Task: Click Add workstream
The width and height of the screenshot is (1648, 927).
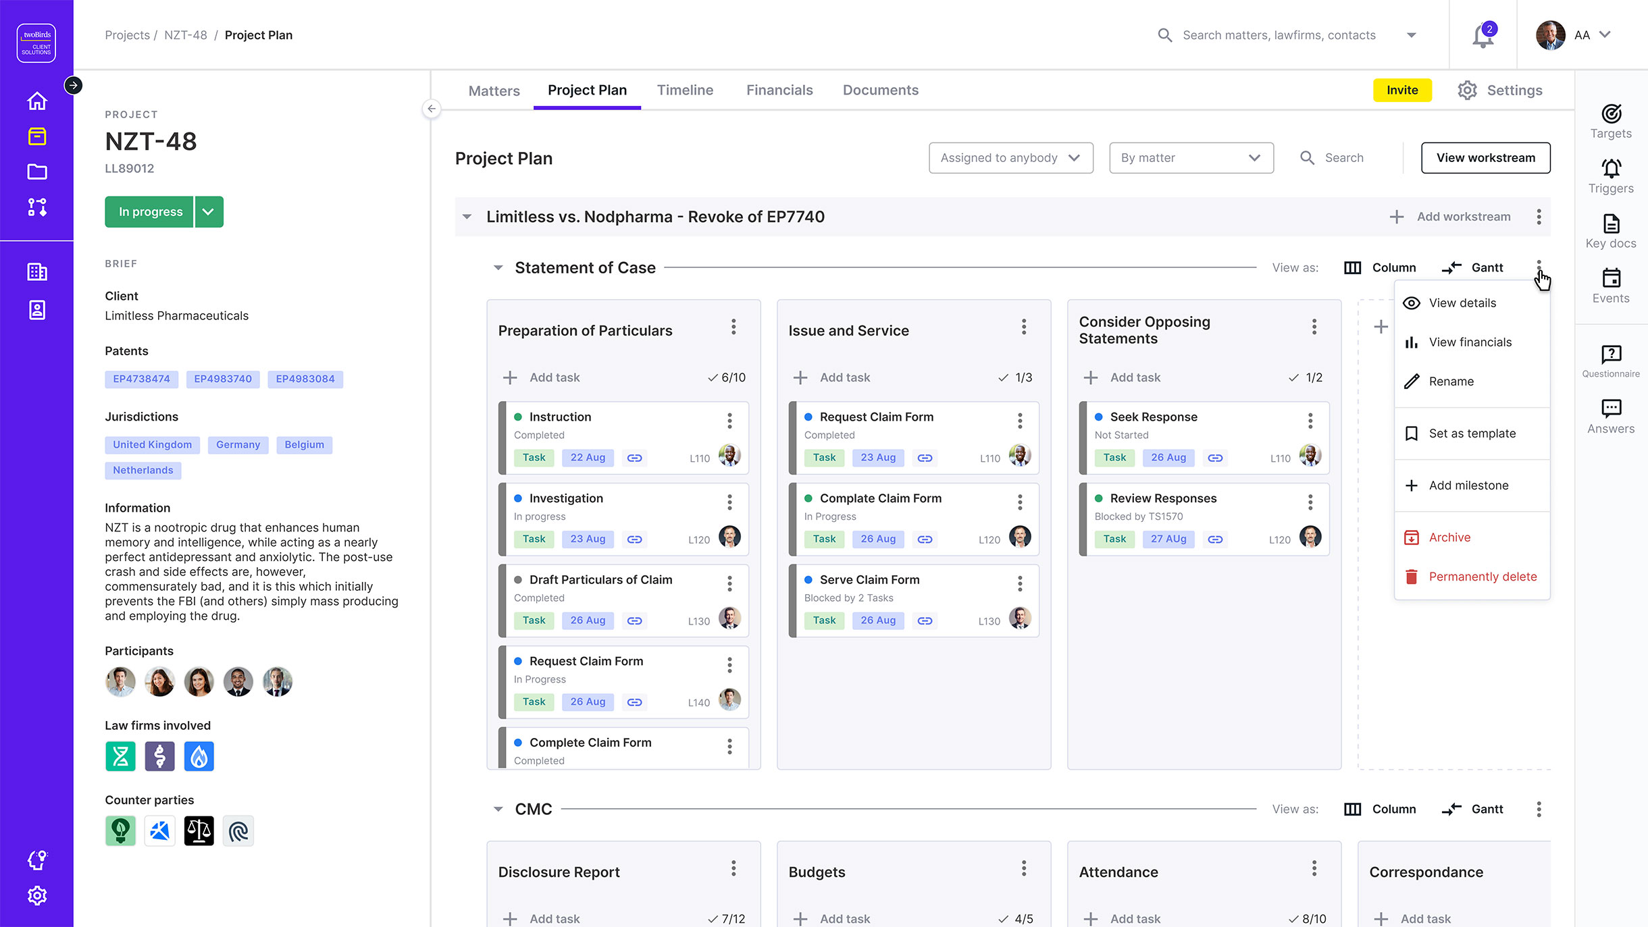Action: 1450,217
